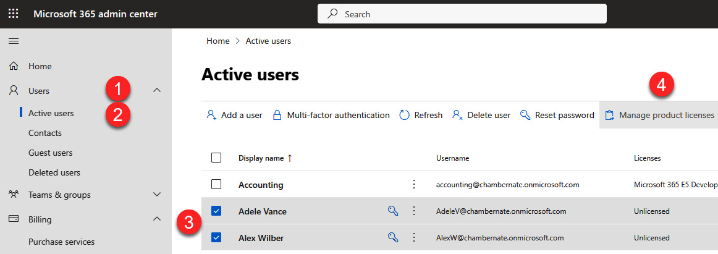Open Guest users in the sidebar
The image size is (718, 254).
[51, 153]
